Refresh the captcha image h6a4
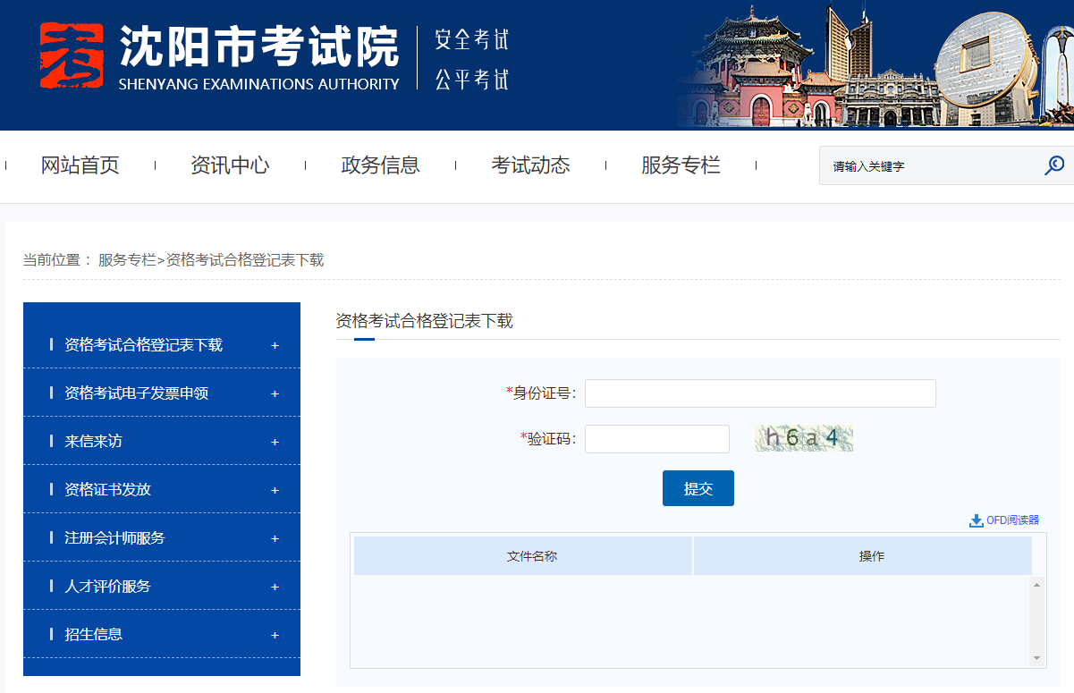Viewport: 1074px width, 693px height. click(x=804, y=438)
